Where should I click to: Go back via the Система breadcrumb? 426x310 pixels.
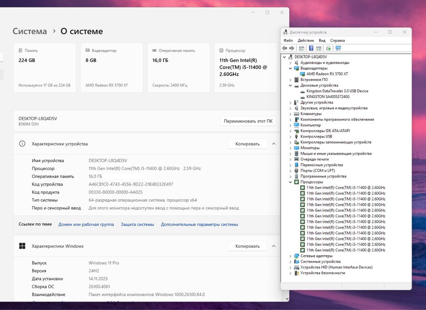(x=30, y=31)
